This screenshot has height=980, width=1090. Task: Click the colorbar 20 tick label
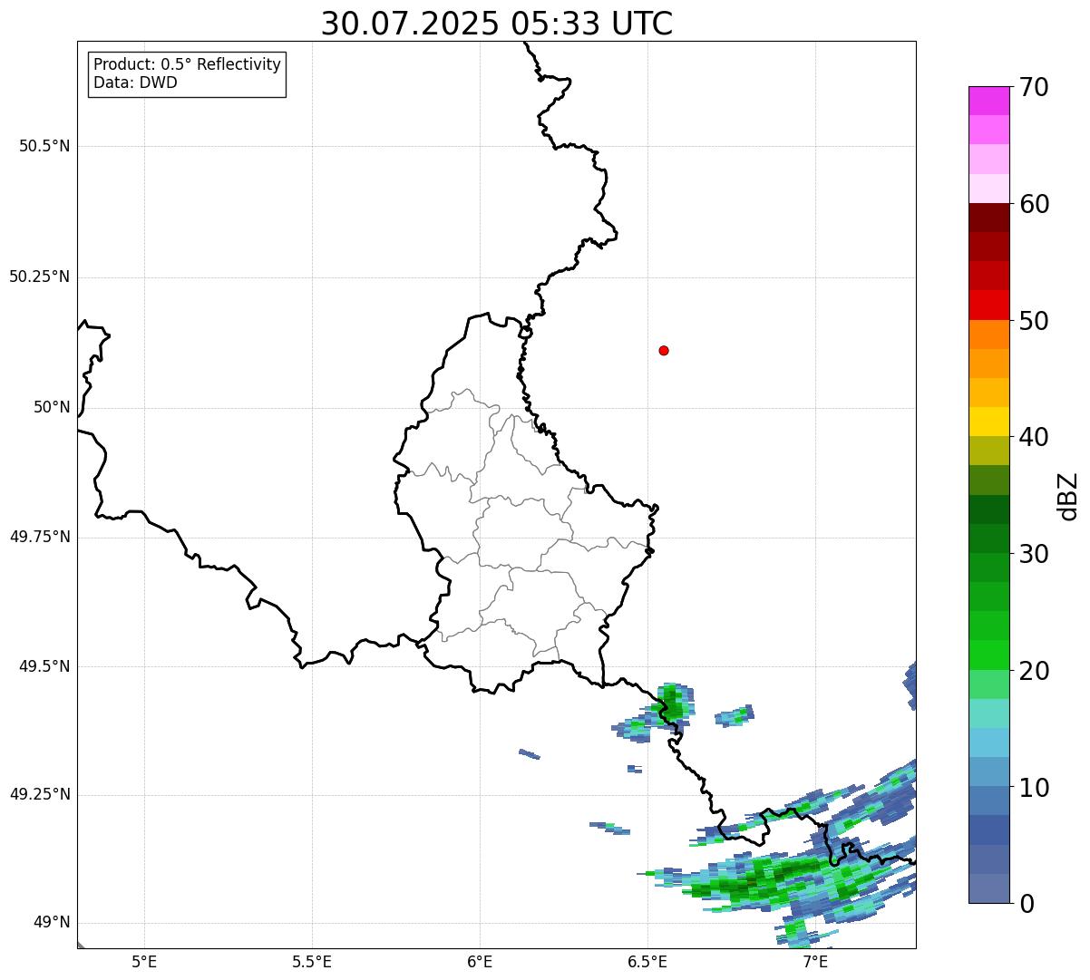point(1034,671)
